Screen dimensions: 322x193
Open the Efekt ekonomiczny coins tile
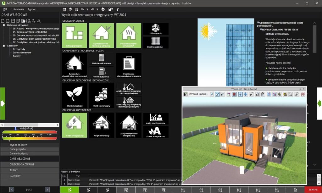pos(101,95)
